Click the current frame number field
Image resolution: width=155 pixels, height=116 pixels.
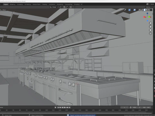point(125,107)
